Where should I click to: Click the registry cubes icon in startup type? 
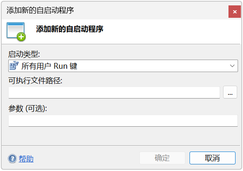[x=14, y=65]
